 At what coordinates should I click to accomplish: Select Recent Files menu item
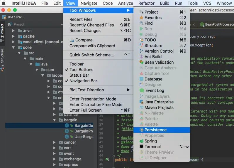click(99, 19)
